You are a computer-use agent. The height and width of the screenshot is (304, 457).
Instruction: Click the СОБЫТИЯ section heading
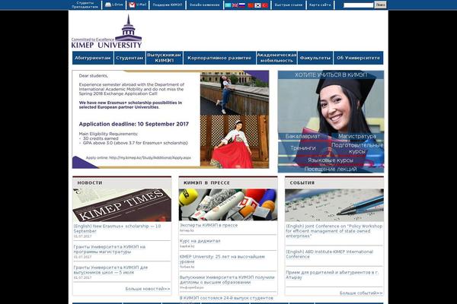point(302,182)
